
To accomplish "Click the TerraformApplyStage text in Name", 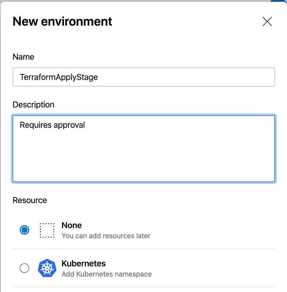I will (x=59, y=77).
